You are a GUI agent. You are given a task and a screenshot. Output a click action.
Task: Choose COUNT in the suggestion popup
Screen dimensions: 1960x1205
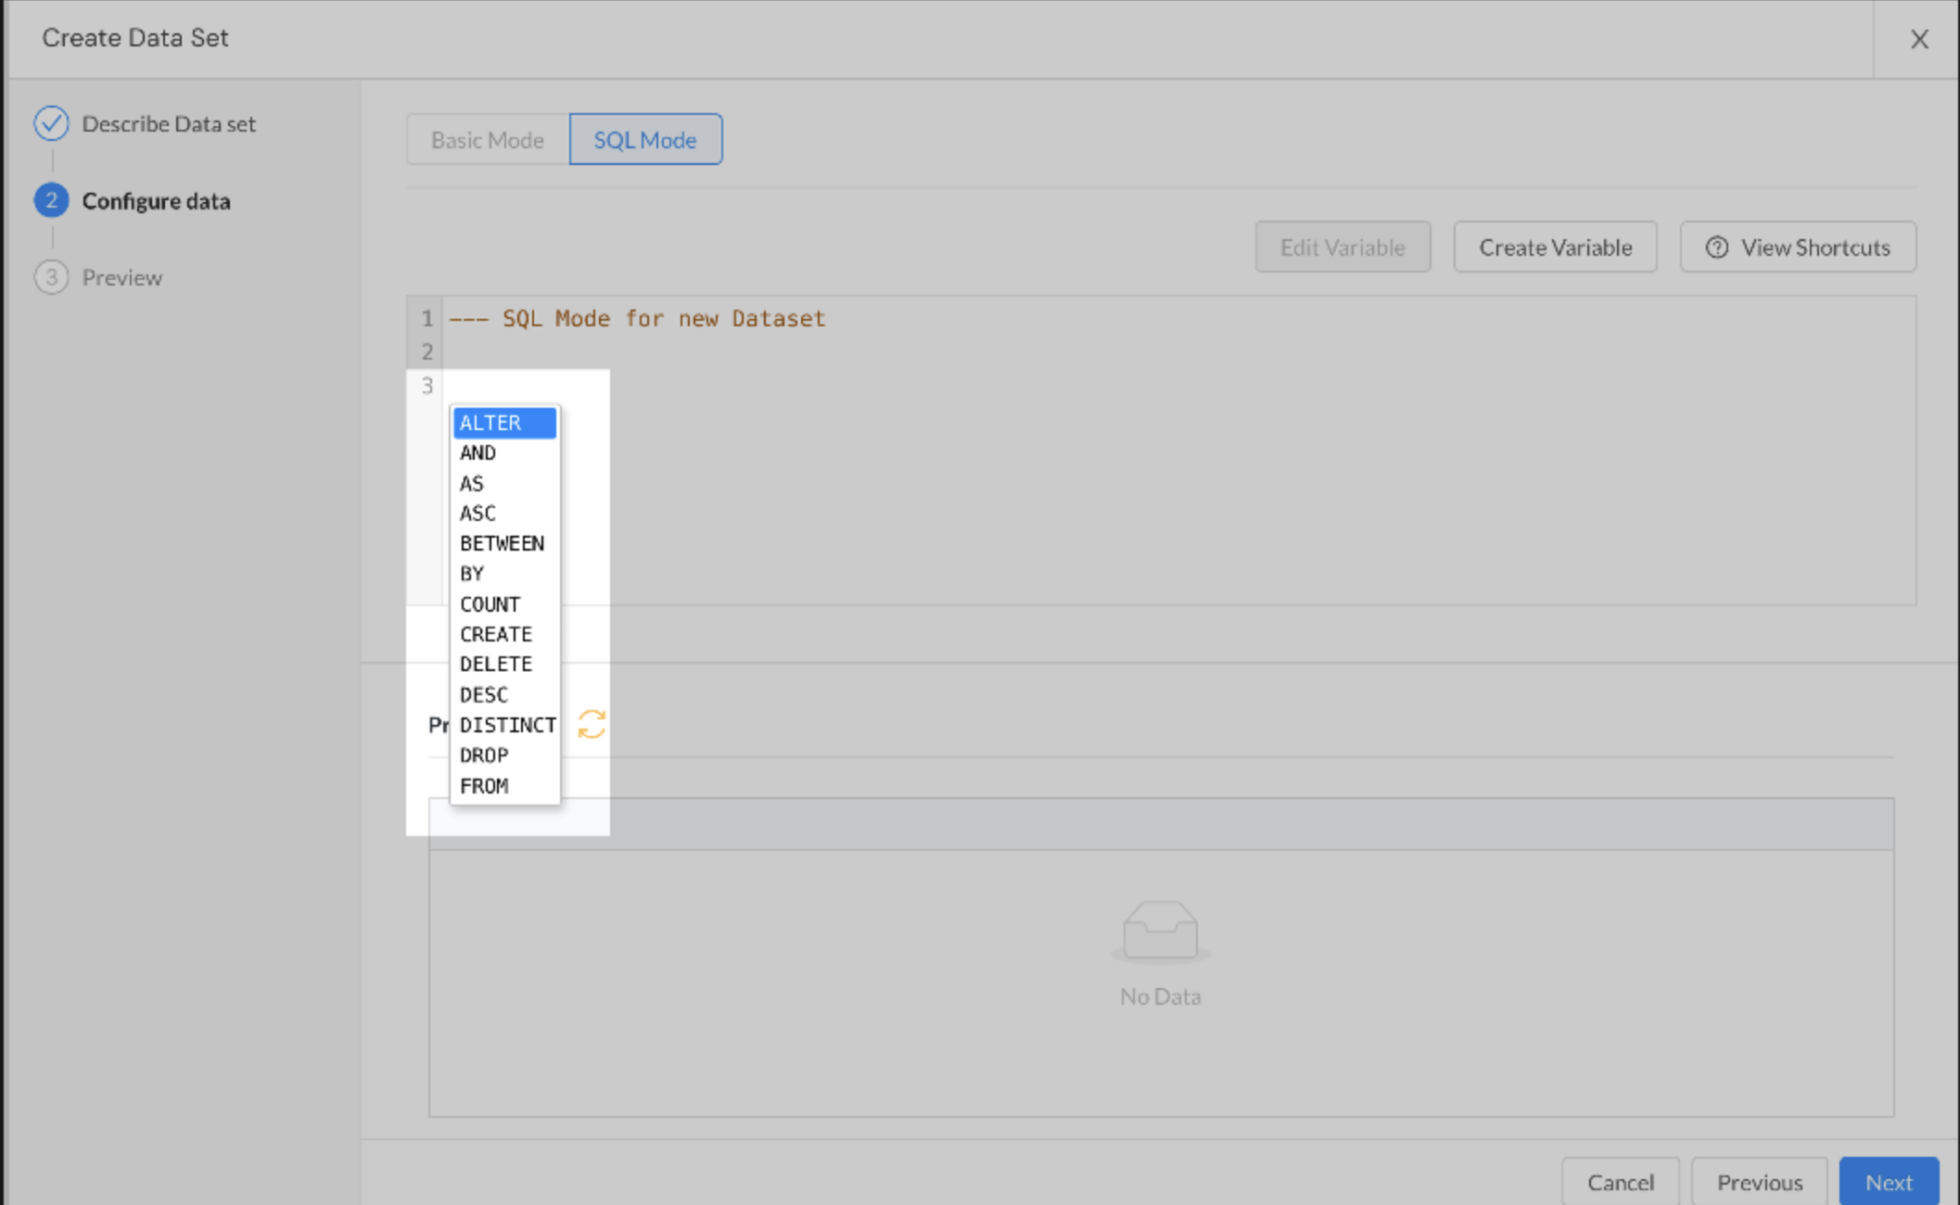[504, 604]
